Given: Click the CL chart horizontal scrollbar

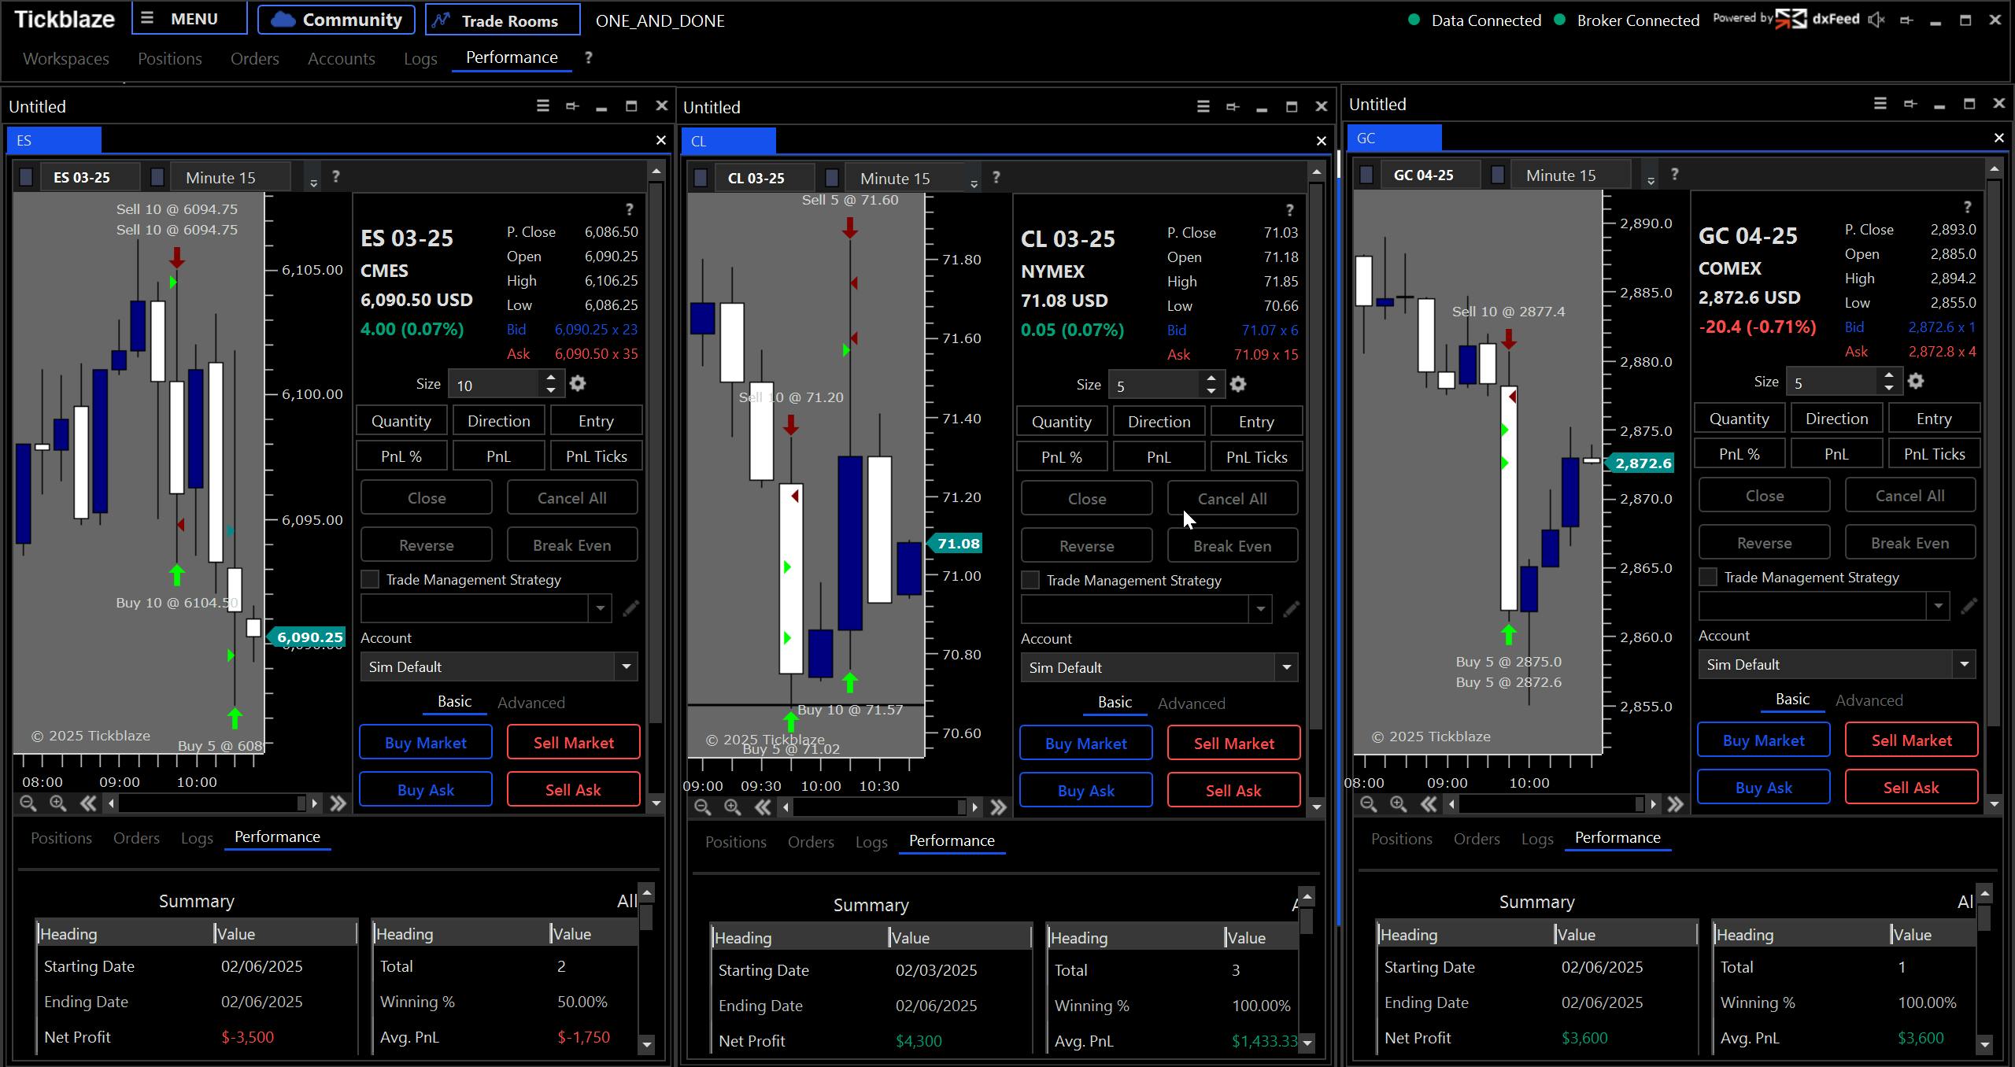Looking at the screenshot, I should pos(880,807).
